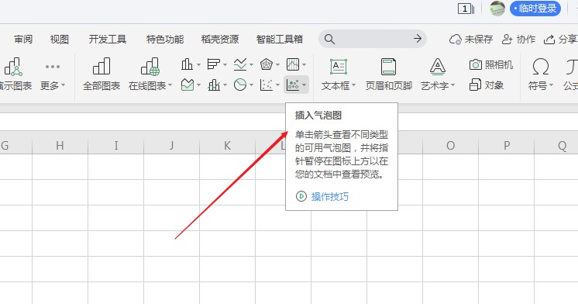Insert a 文本框 text box
The image size is (578, 304).
pyautogui.click(x=339, y=74)
